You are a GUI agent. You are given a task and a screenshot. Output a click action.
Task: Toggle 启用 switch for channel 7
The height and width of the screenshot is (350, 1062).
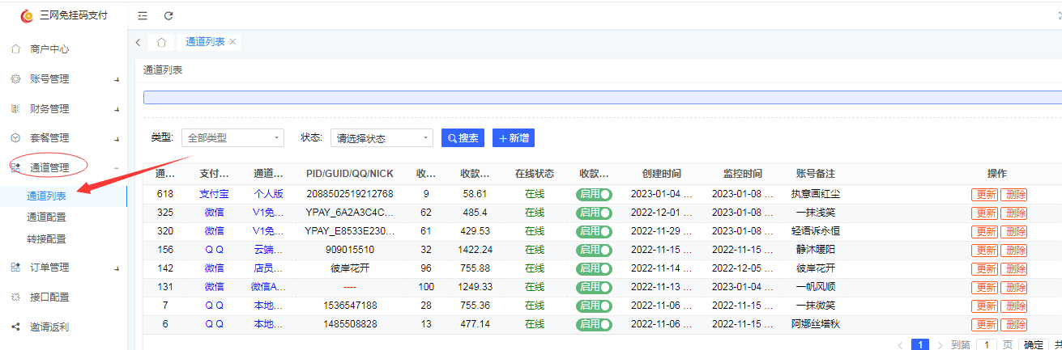click(x=594, y=306)
